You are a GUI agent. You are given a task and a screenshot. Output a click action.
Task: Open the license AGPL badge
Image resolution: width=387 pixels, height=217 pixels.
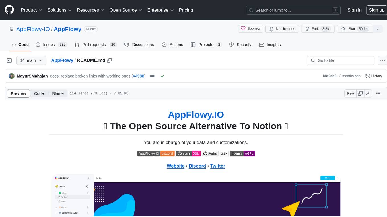[242, 153]
